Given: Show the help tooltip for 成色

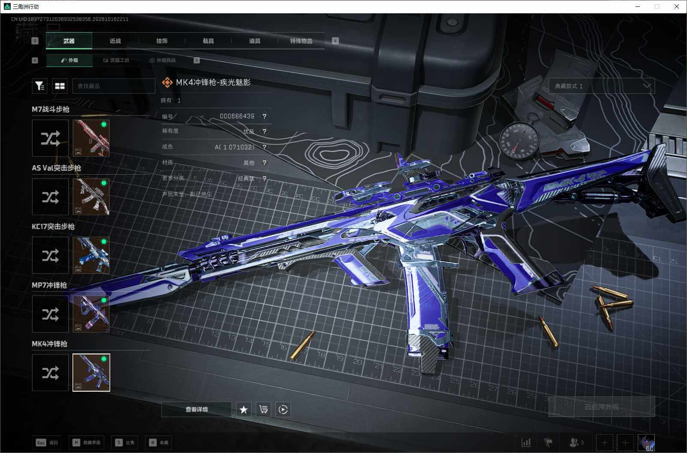Looking at the screenshot, I should point(265,147).
